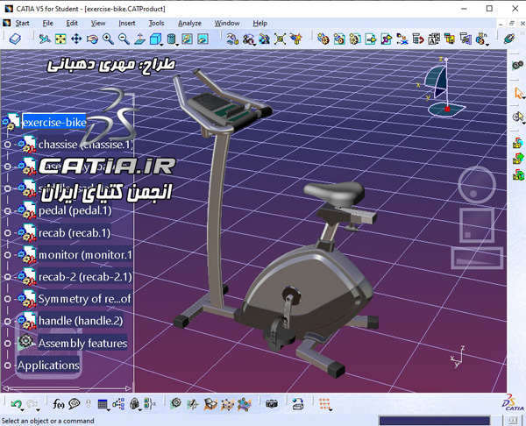The image size is (526, 426).
Task: Click the CATIA DS logo at bottom right
Action: click(513, 402)
